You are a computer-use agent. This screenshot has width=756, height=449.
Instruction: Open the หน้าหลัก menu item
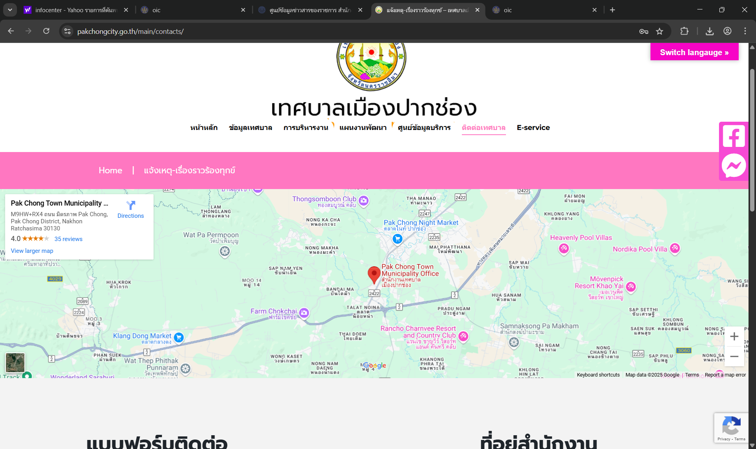tap(204, 128)
